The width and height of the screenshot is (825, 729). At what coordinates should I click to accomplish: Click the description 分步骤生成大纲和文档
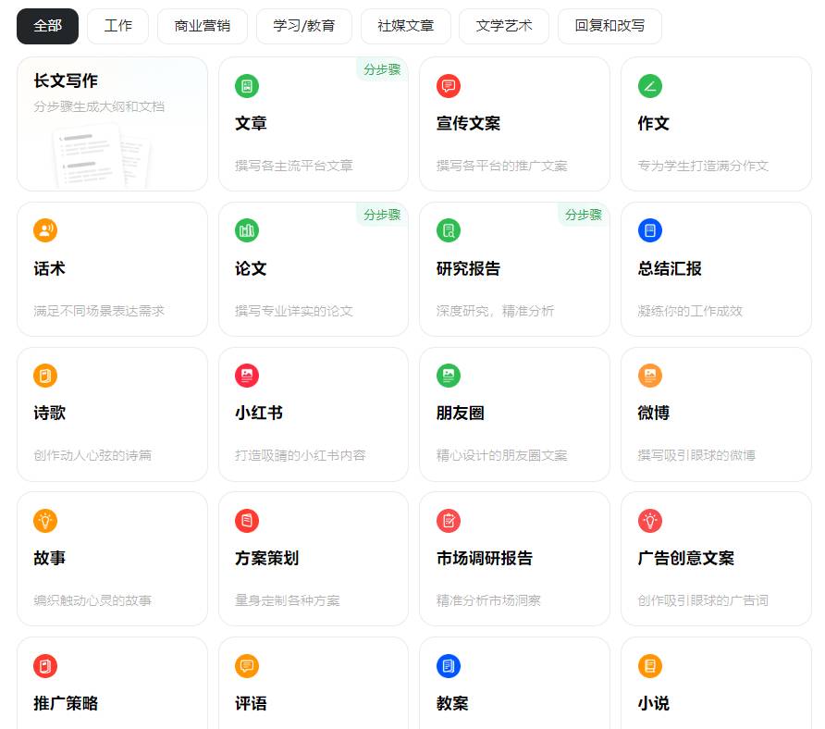[99, 106]
